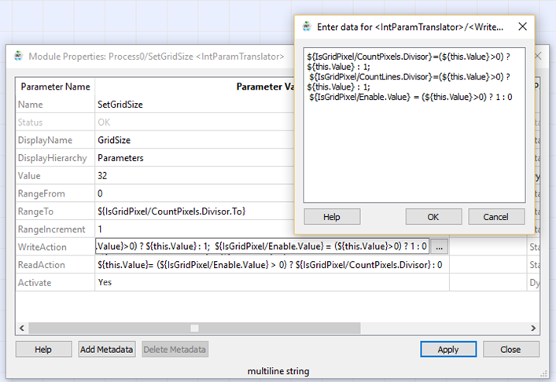Open the WriteAction ellipsis editor button

click(x=440, y=247)
